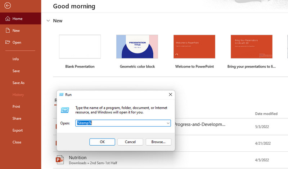
Task: Click the New document icon
Action: point(8,30)
